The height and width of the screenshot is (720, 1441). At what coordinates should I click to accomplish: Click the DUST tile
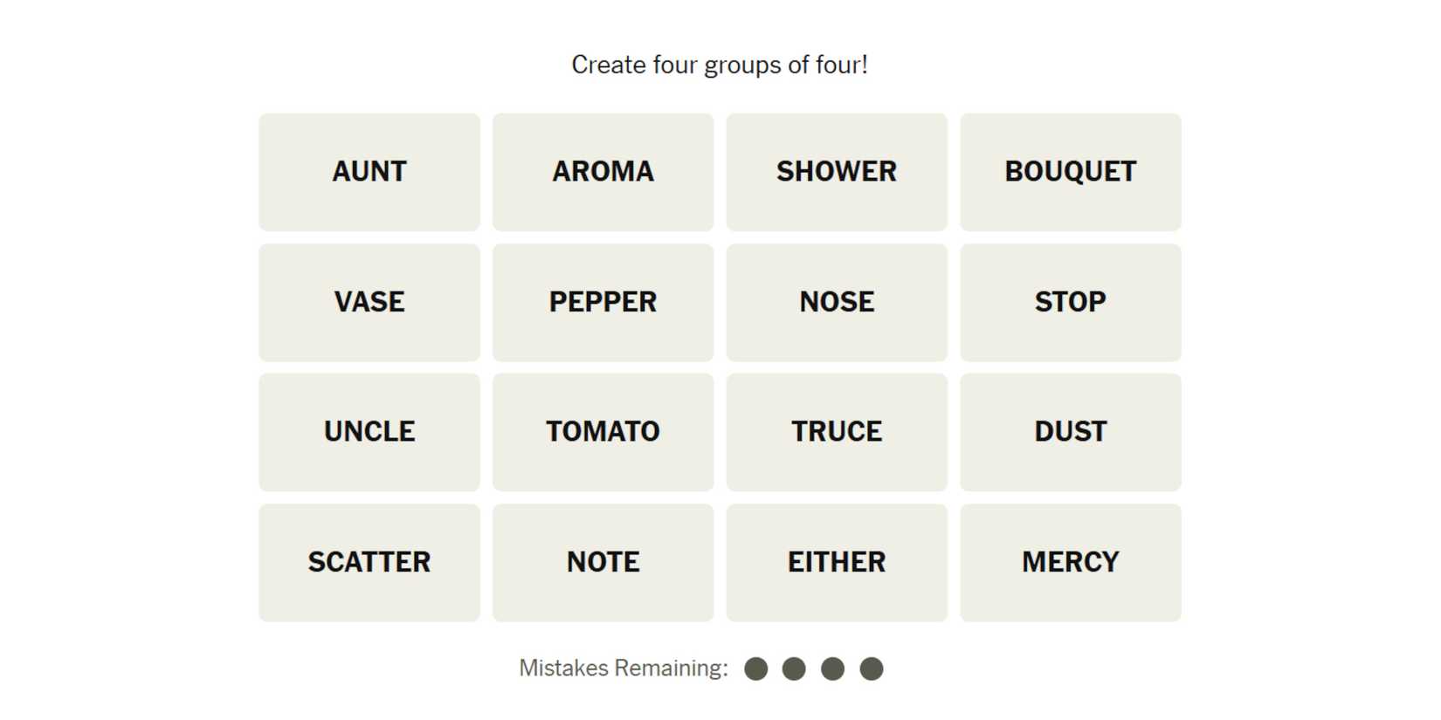tap(1070, 432)
